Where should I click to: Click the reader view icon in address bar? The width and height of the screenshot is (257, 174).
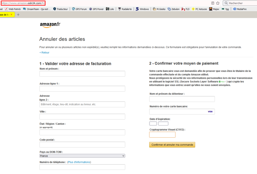click(x=213, y=3)
